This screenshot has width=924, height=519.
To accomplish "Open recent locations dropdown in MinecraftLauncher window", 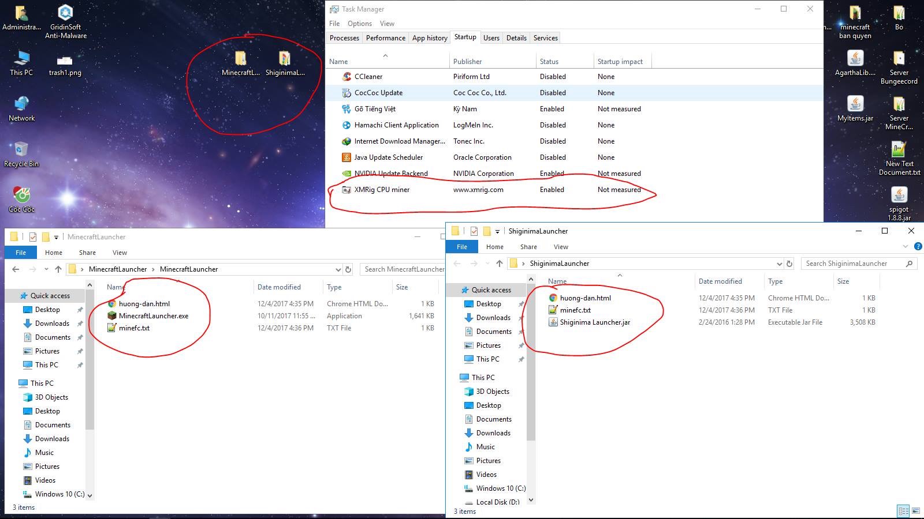I will coord(46,269).
